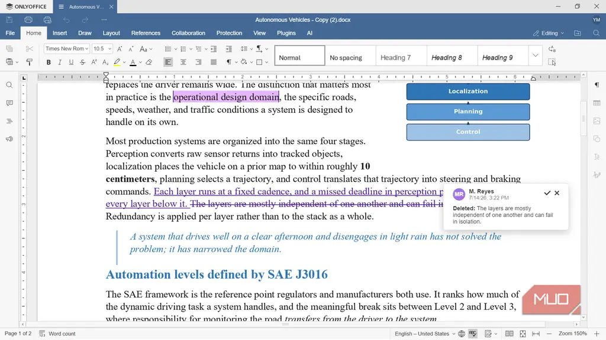Click the Clear style eraser icon

click(149, 62)
